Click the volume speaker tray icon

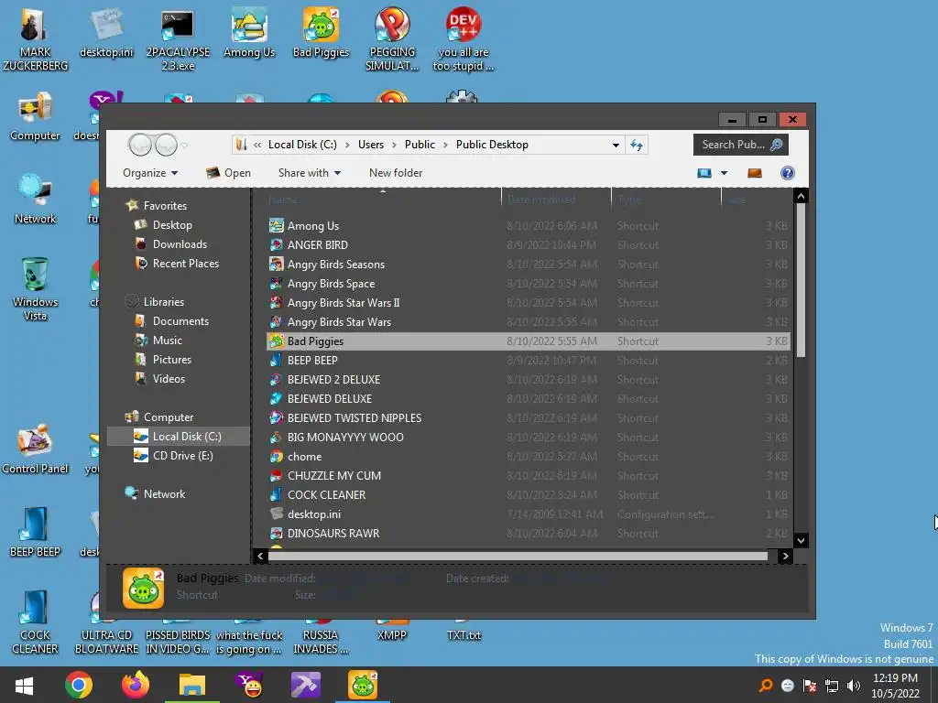pos(854,686)
